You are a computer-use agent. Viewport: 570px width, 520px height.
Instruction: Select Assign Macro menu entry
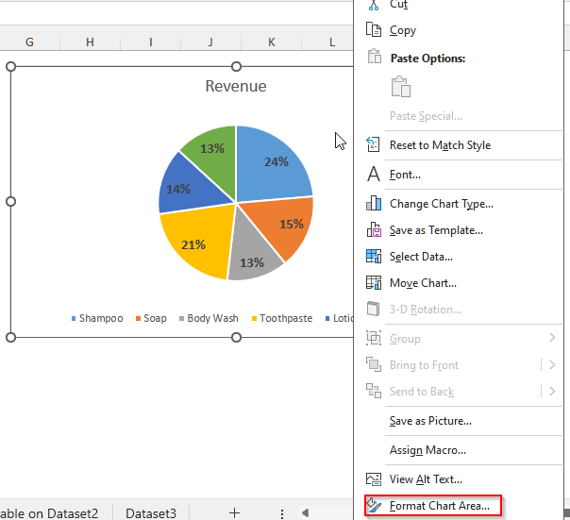point(427,450)
